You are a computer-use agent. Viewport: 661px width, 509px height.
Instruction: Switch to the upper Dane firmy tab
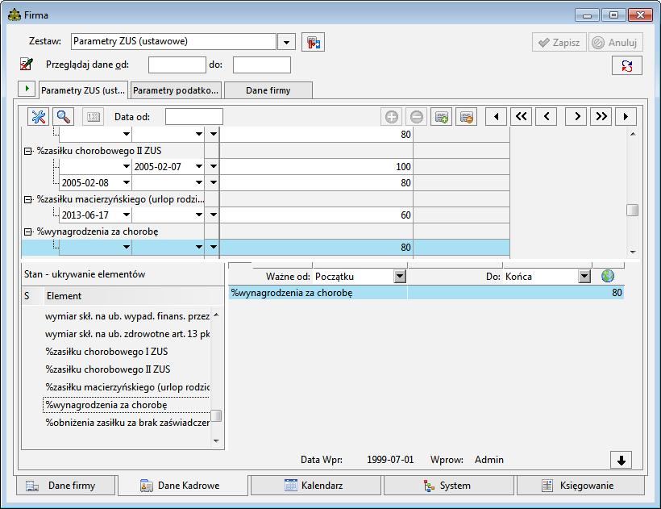click(x=268, y=90)
